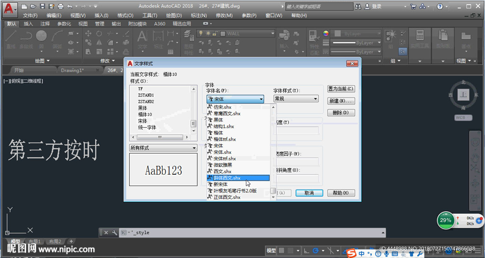Expand the 所有样式 style filter dropdown
Image resolution: width=485 pixels, height=258 pixels.
click(163, 148)
